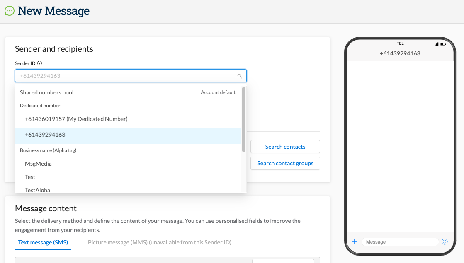Viewport: 464px width, 263px height.
Task: Click the signal bars on the phone status bar
Action: (x=436, y=43)
